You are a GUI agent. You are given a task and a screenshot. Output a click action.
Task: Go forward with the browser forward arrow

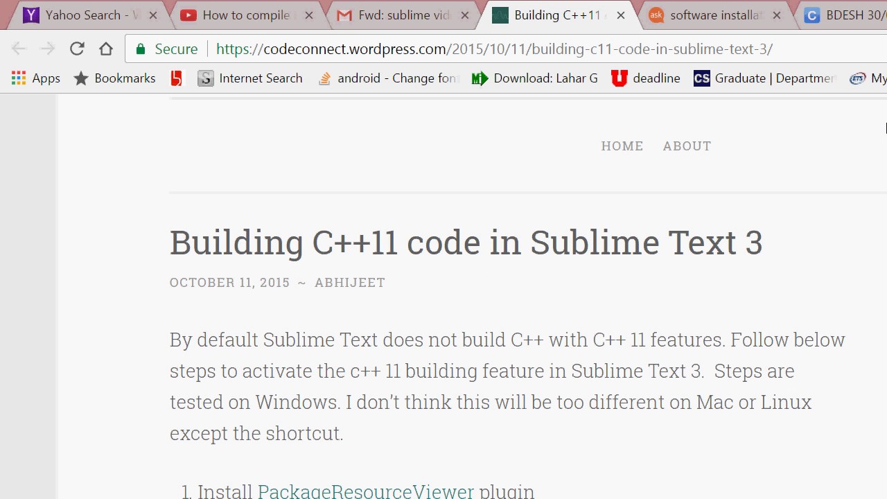pos(47,49)
